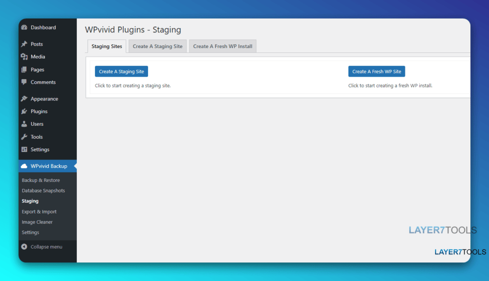
Task: Switch to Create A Fresh WP Install tab
Action: click(x=223, y=46)
